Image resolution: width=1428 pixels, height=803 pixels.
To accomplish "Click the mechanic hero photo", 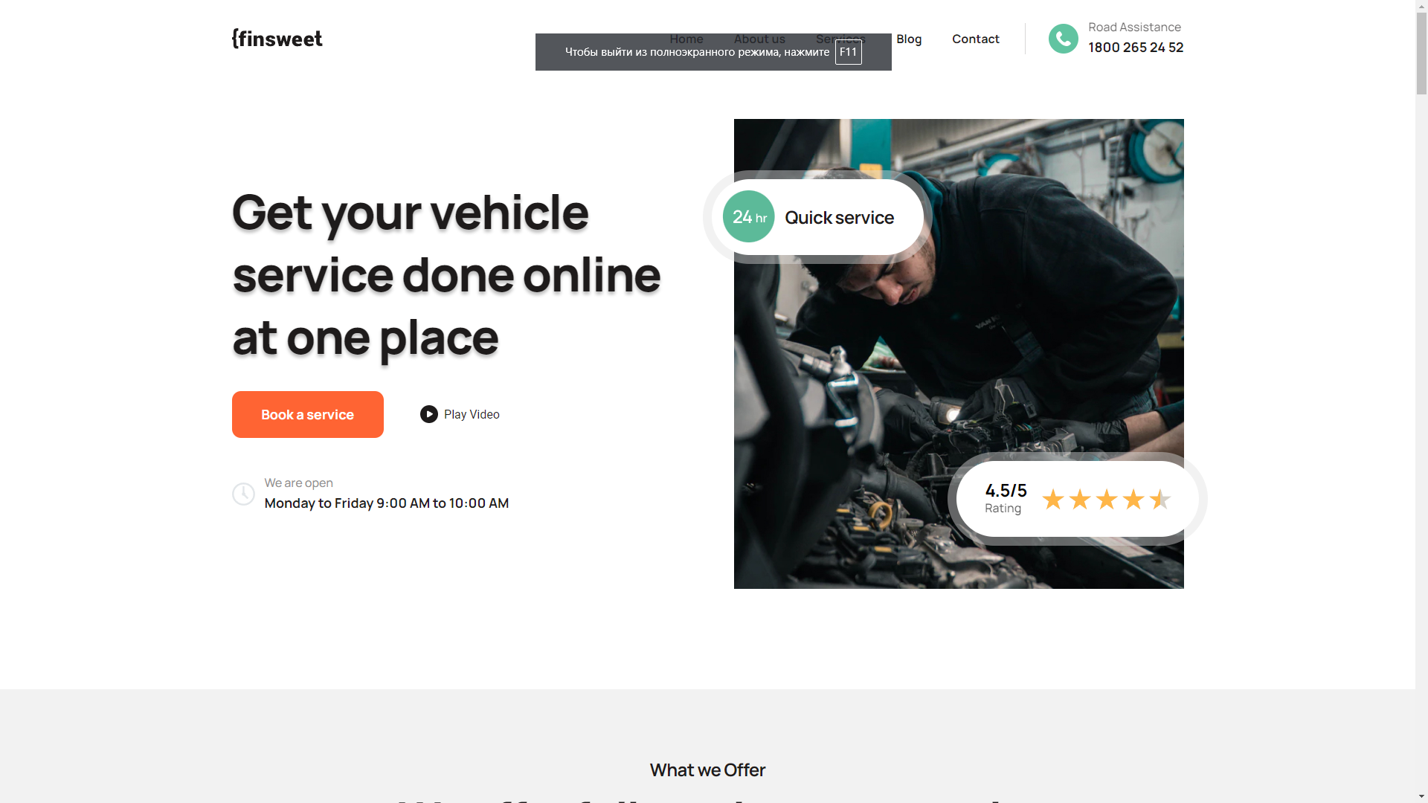I will [x=958, y=354].
